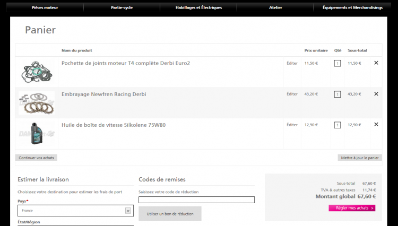
Task: Open the Équipements et Merchandisings menu
Action: 352,7
